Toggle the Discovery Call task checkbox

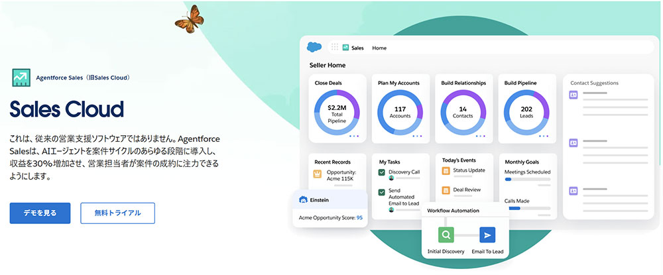coord(382,173)
